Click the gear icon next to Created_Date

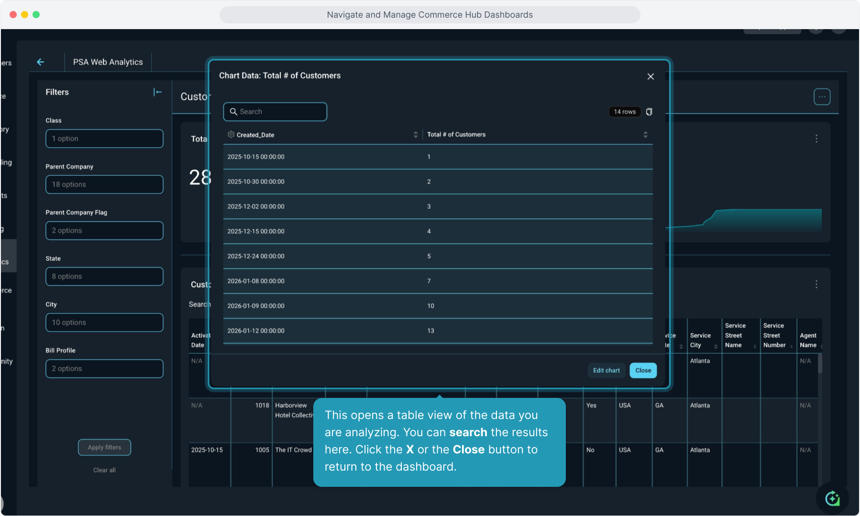tap(231, 135)
